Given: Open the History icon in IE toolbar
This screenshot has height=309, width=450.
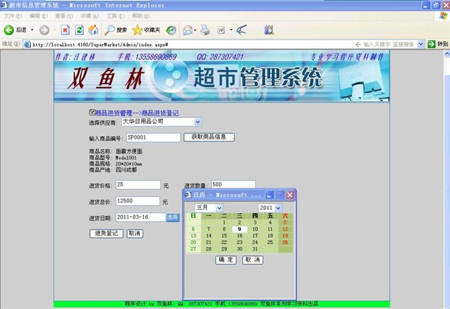Looking at the screenshot, I should click(171, 29).
